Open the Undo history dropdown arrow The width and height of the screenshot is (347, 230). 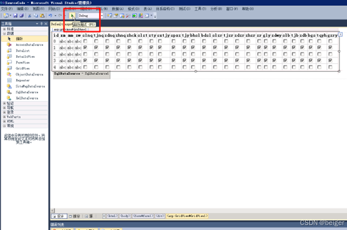click(55, 16)
